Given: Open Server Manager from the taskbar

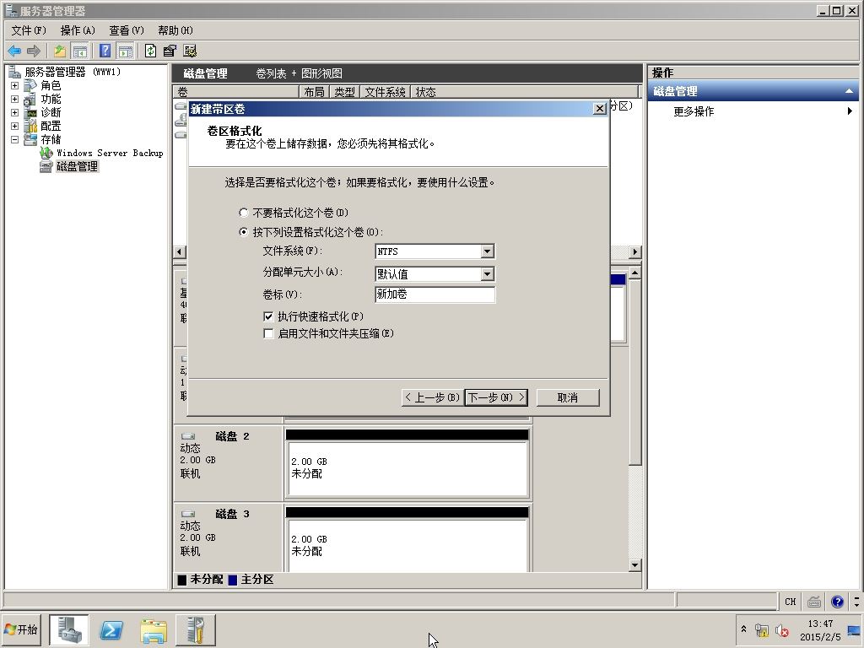Looking at the screenshot, I should [x=69, y=630].
